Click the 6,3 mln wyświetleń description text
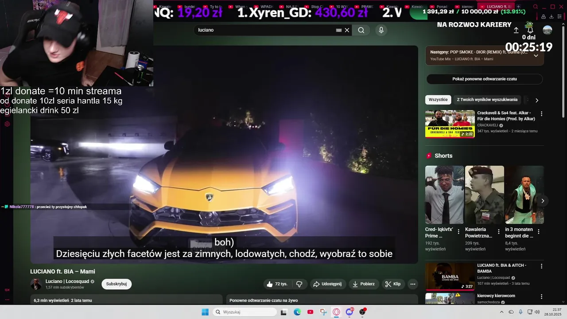Image resolution: width=567 pixels, height=319 pixels. pyautogui.click(x=63, y=300)
